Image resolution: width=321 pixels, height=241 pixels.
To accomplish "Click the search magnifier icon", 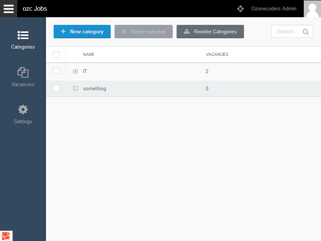I will pos(306,32).
